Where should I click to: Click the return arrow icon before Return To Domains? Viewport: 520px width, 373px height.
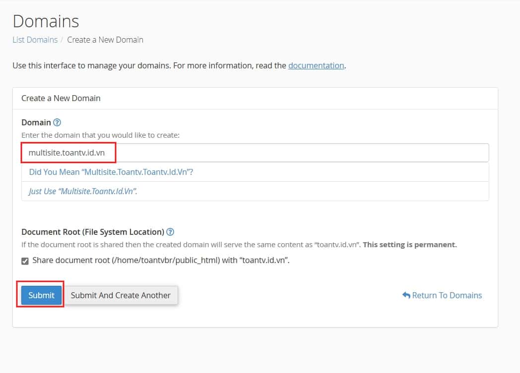[406, 295]
